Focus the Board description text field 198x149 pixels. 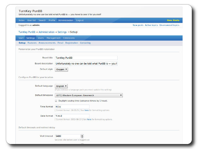[x=86, y=64]
